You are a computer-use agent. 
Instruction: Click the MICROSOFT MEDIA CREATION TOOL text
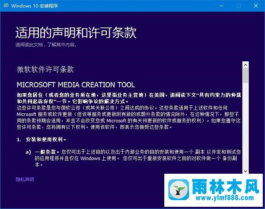[x=76, y=85]
